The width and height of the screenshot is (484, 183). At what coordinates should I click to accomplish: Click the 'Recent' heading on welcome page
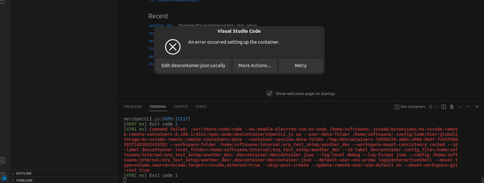[x=158, y=16]
